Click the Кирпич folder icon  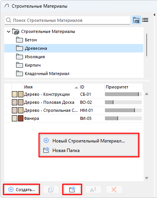[x=20, y=65]
